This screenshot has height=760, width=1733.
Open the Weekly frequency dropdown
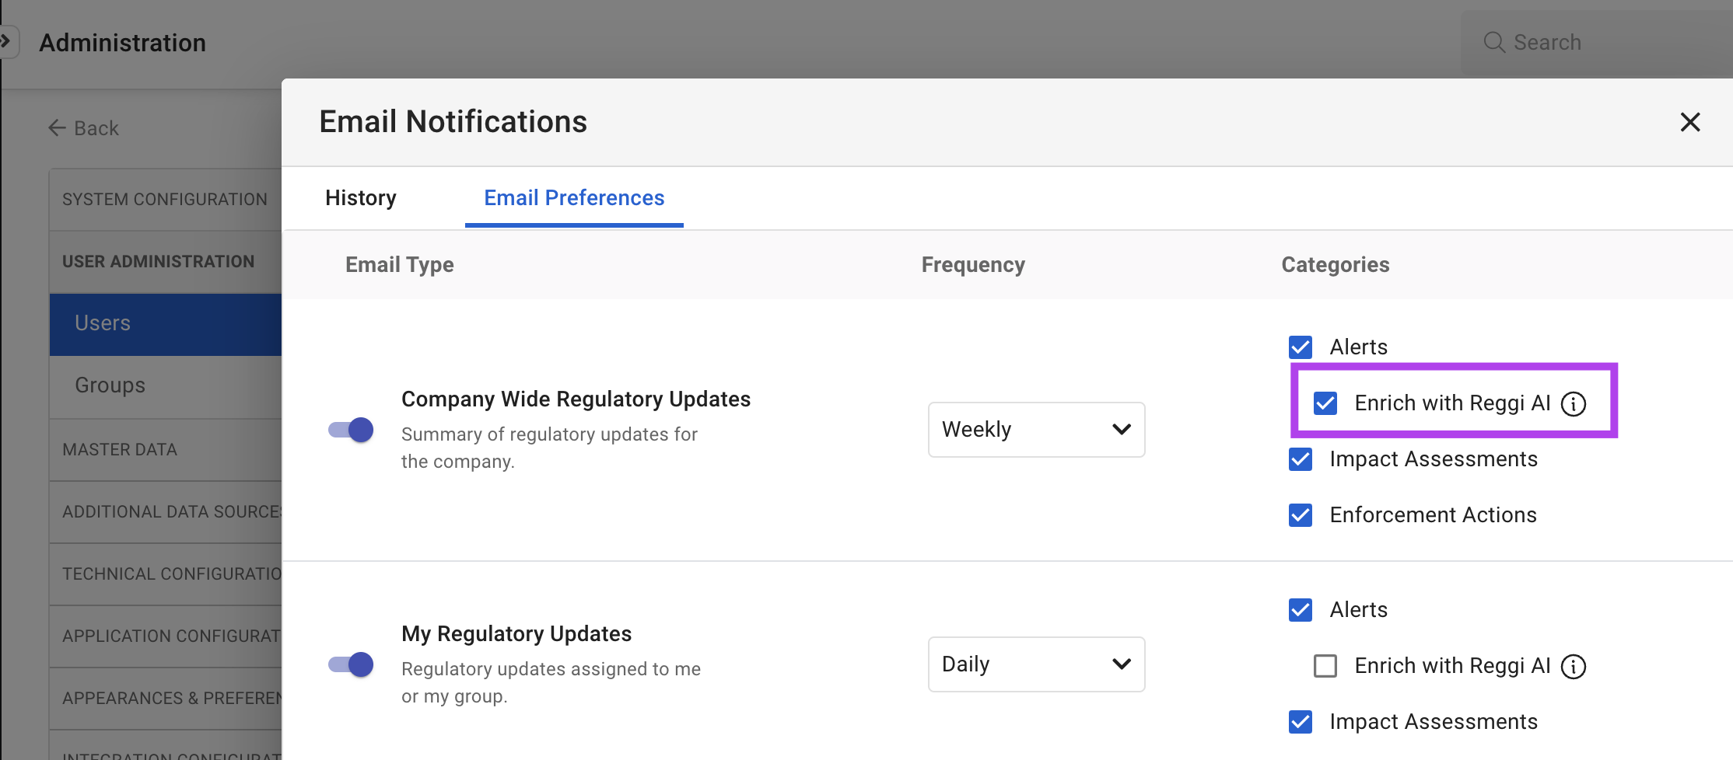(1036, 430)
